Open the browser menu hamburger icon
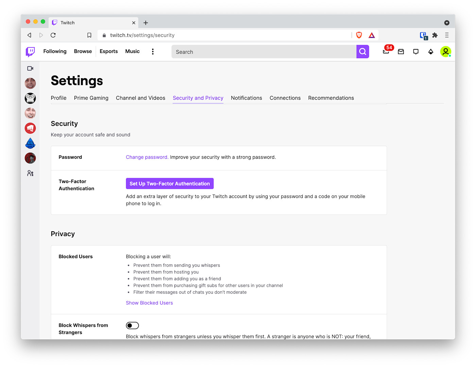 coord(447,35)
